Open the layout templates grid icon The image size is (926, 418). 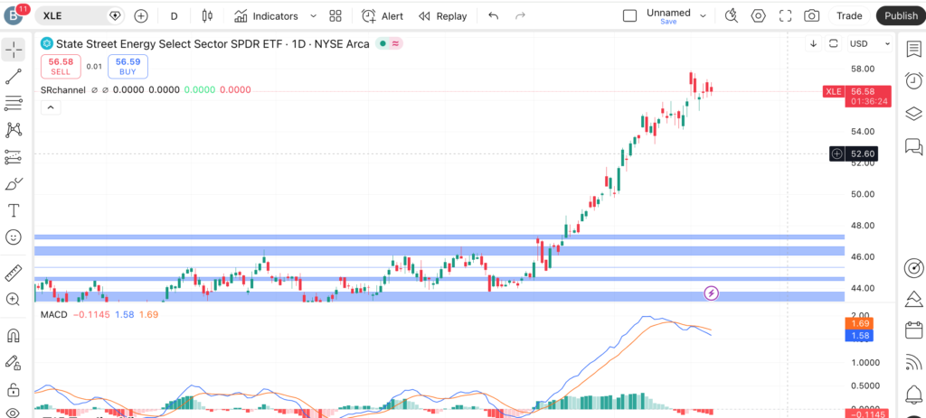click(x=335, y=16)
